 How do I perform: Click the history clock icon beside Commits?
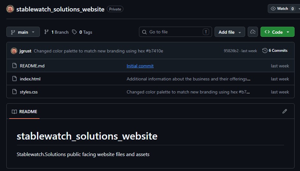(x=265, y=51)
